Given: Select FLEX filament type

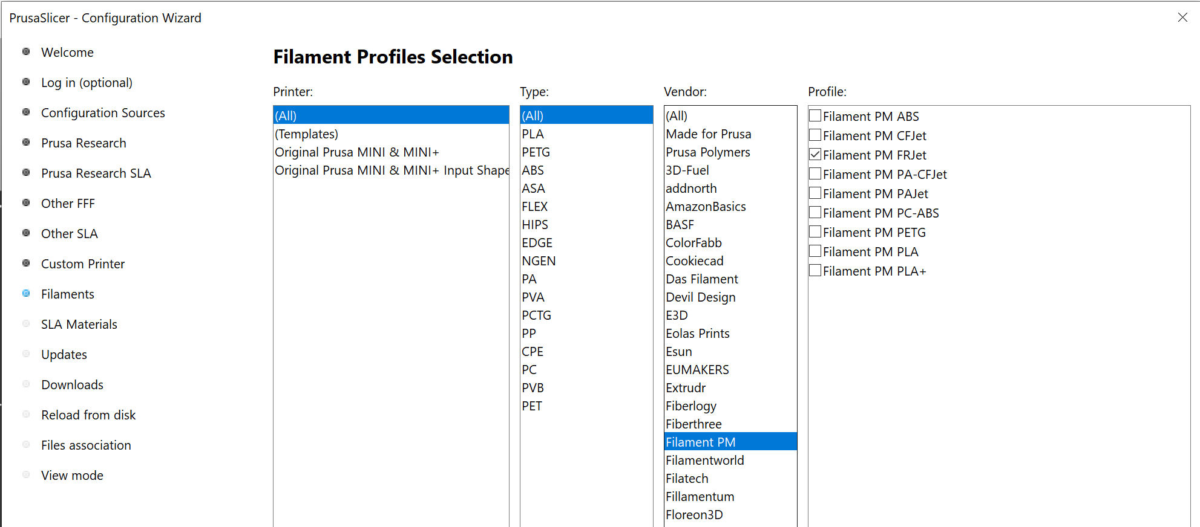Looking at the screenshot, I should pos(586,206).
